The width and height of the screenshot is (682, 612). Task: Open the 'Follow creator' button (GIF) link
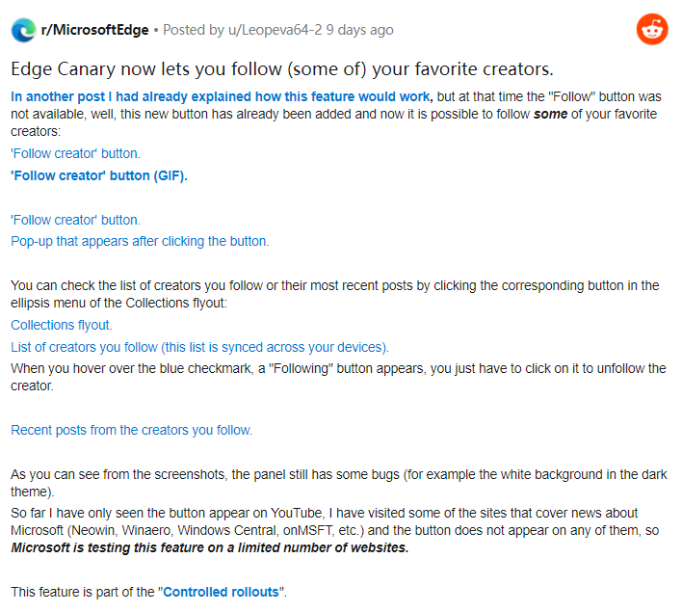point(99,175)
